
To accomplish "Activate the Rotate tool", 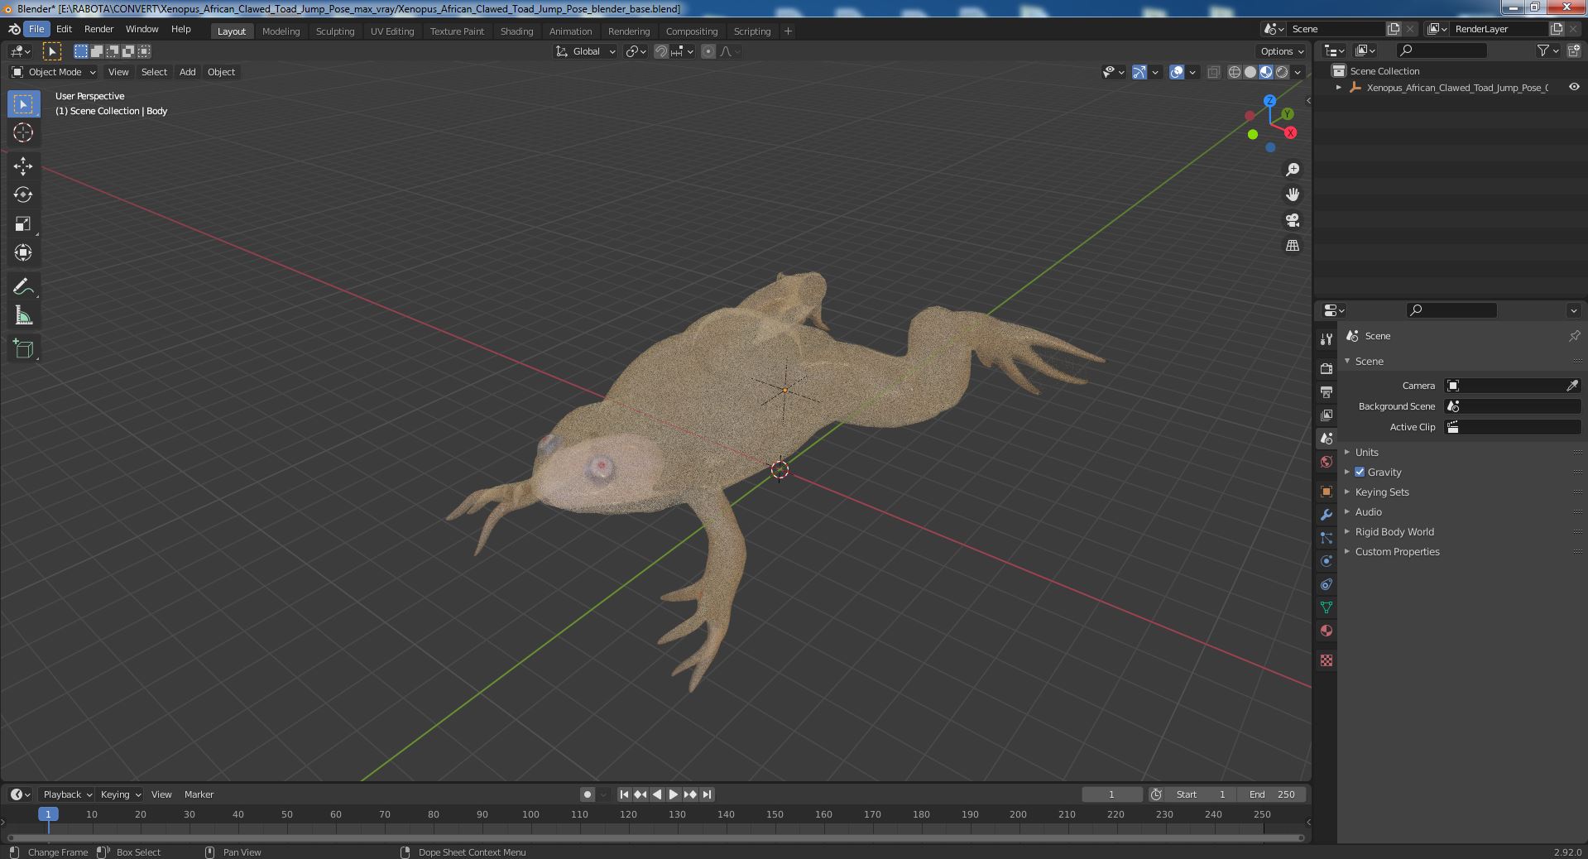I will pos(23,195).
